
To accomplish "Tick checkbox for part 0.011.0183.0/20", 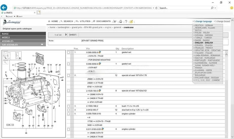I will coord(68,129).
